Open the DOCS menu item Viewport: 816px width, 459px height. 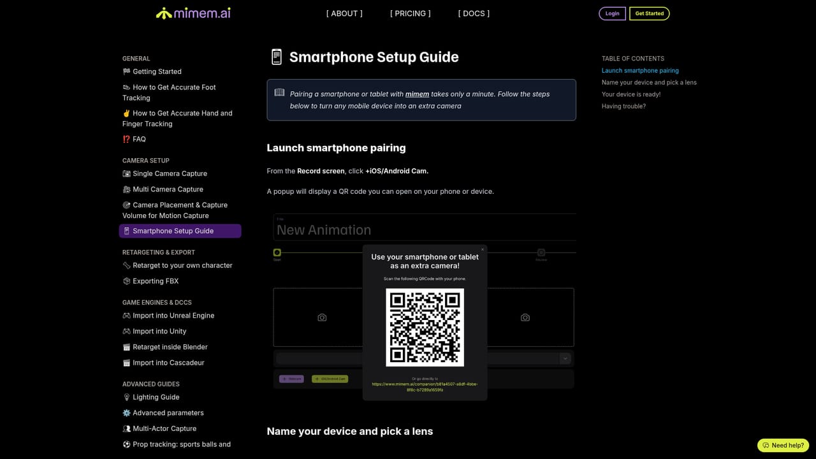474,13
